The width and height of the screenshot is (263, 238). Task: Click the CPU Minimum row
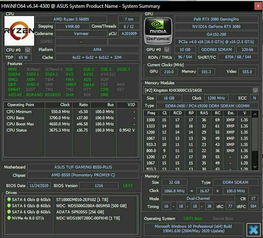click(x=71, y=112)
